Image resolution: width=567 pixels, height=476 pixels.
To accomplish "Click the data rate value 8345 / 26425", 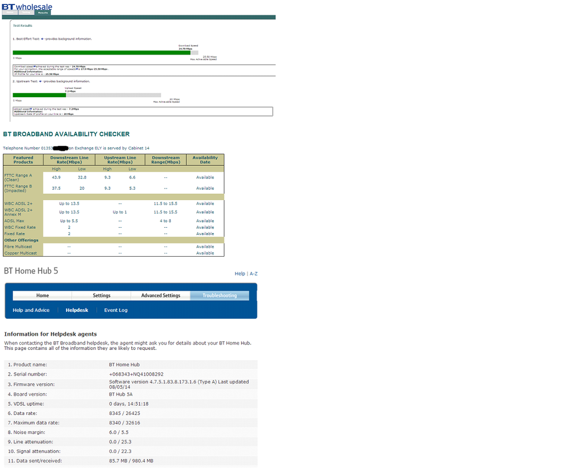I will click(x=124, y=414).
